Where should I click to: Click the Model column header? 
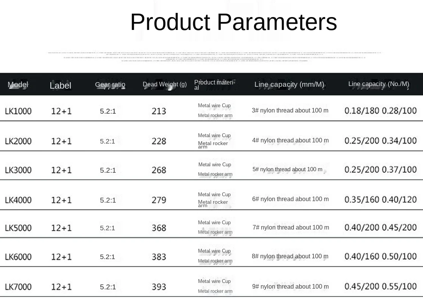(18, 84)
